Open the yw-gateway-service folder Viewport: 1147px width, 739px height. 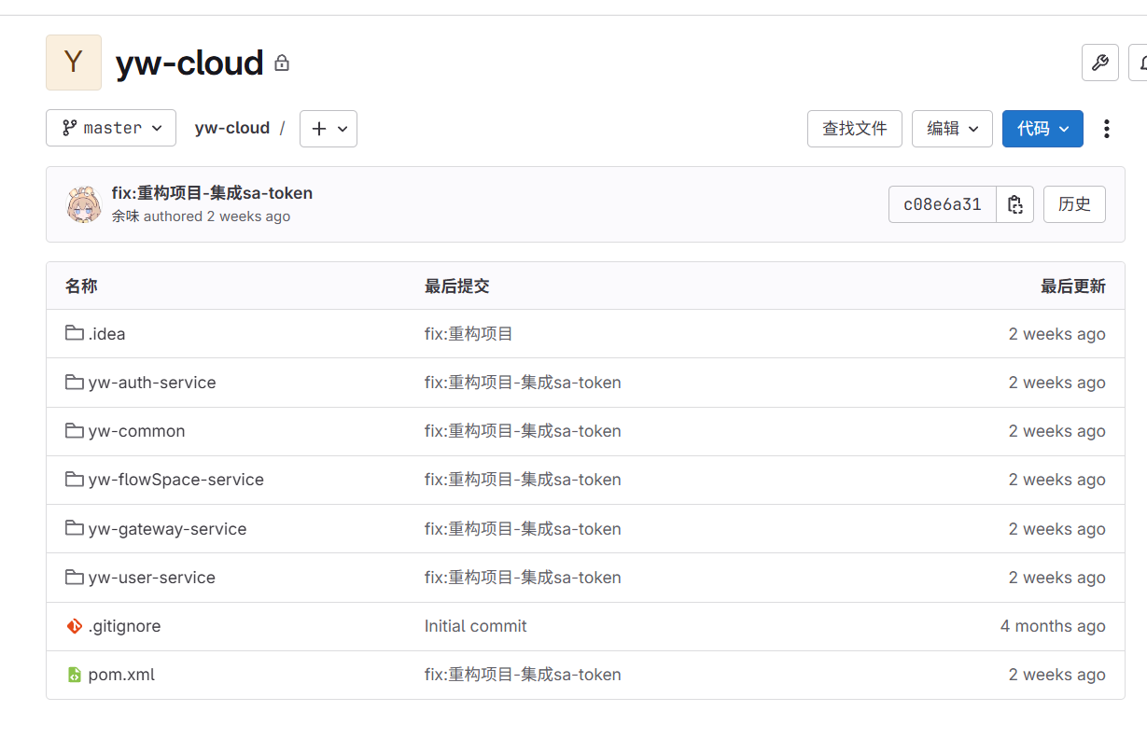[x=167, y=529]
